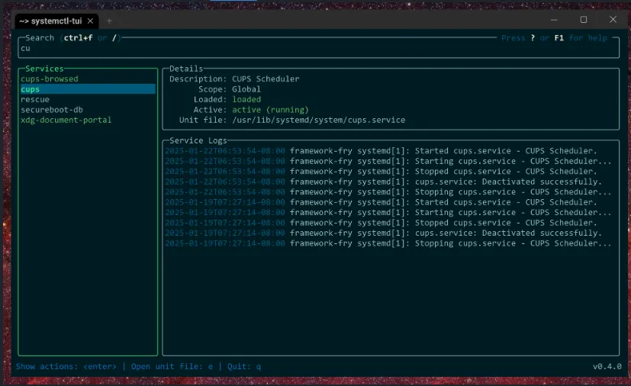Click 'Open unit file: e' footer hint
Viewport: 631px width, 386px height.
(x=172, y=367)
